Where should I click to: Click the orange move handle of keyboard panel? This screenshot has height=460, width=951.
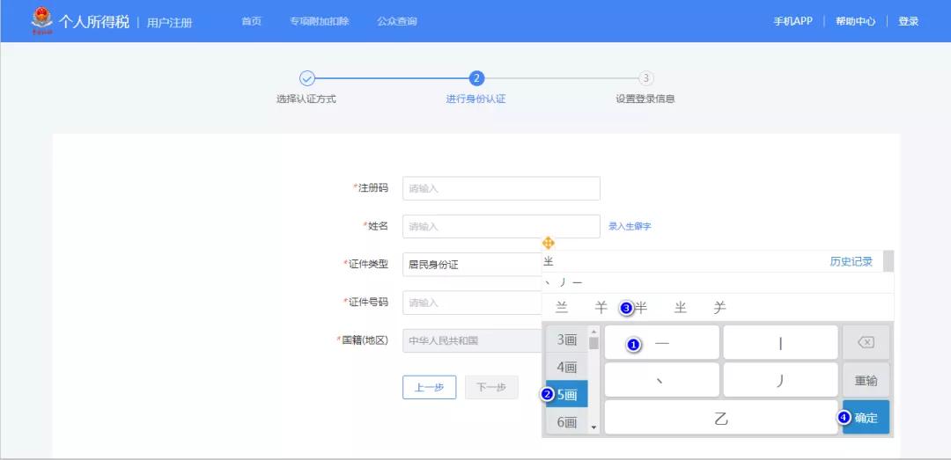point(549,243)
